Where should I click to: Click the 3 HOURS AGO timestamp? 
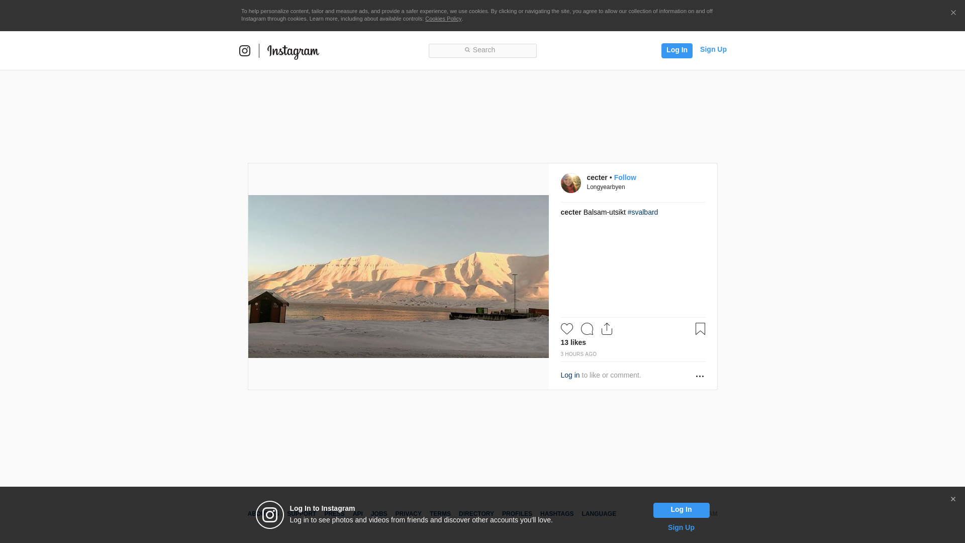(578, 354)
